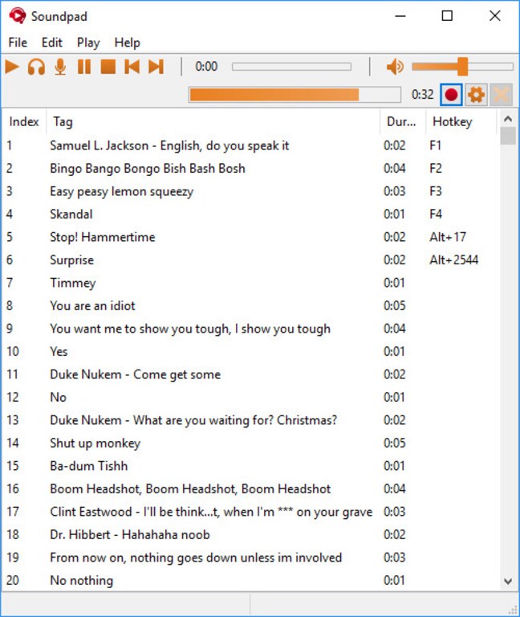This screenshot has width=520, height=617.
Task: Click the F3 hotkey cell
Action: (x=436, y=191)
